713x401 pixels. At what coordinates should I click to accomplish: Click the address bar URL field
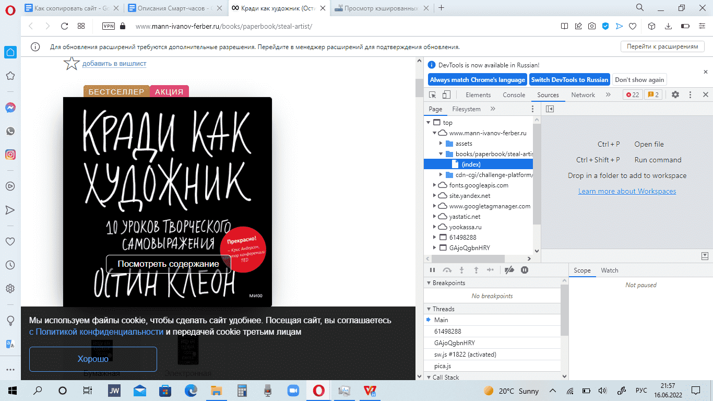(339, 26)
